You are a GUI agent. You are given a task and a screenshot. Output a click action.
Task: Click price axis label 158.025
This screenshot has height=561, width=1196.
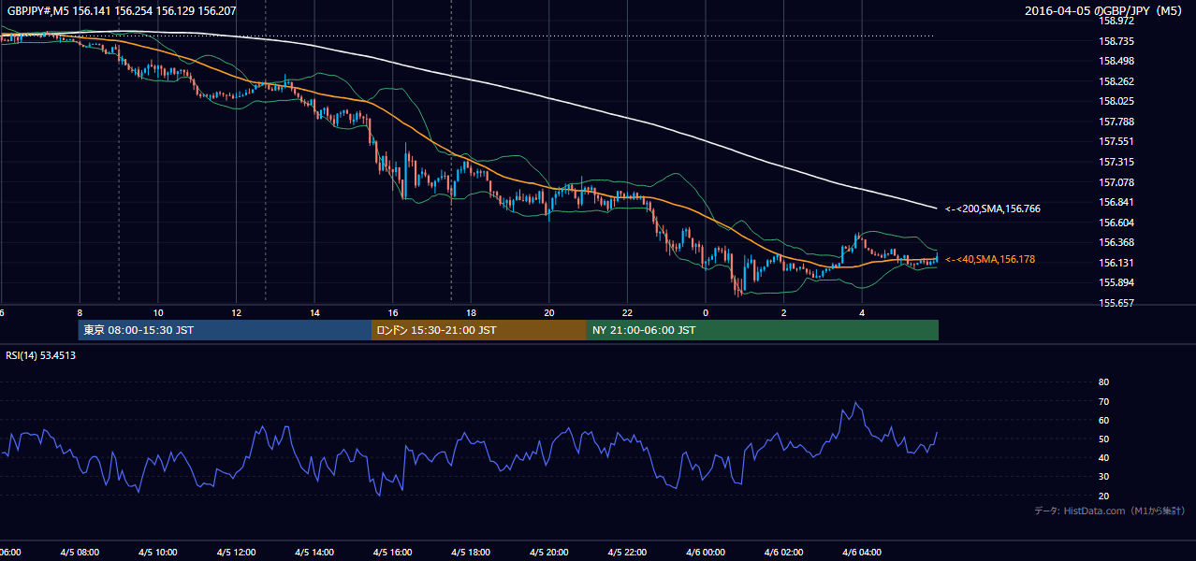point(1116,101)
